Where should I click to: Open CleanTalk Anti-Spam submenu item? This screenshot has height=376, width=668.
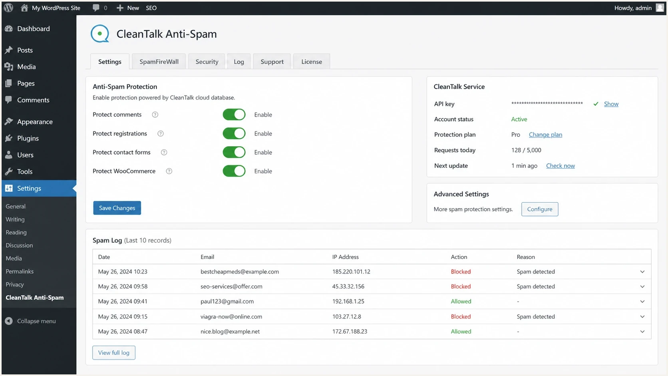pyautogui.click(x=35, y=298)
